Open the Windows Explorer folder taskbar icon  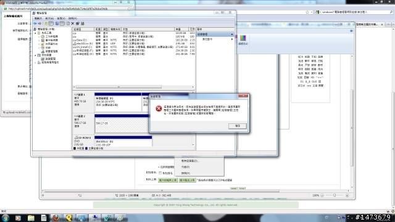pos(31,218)
